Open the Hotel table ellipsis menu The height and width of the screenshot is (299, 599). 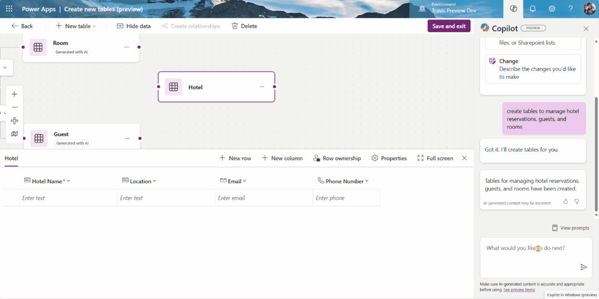(x=262, y=86)
